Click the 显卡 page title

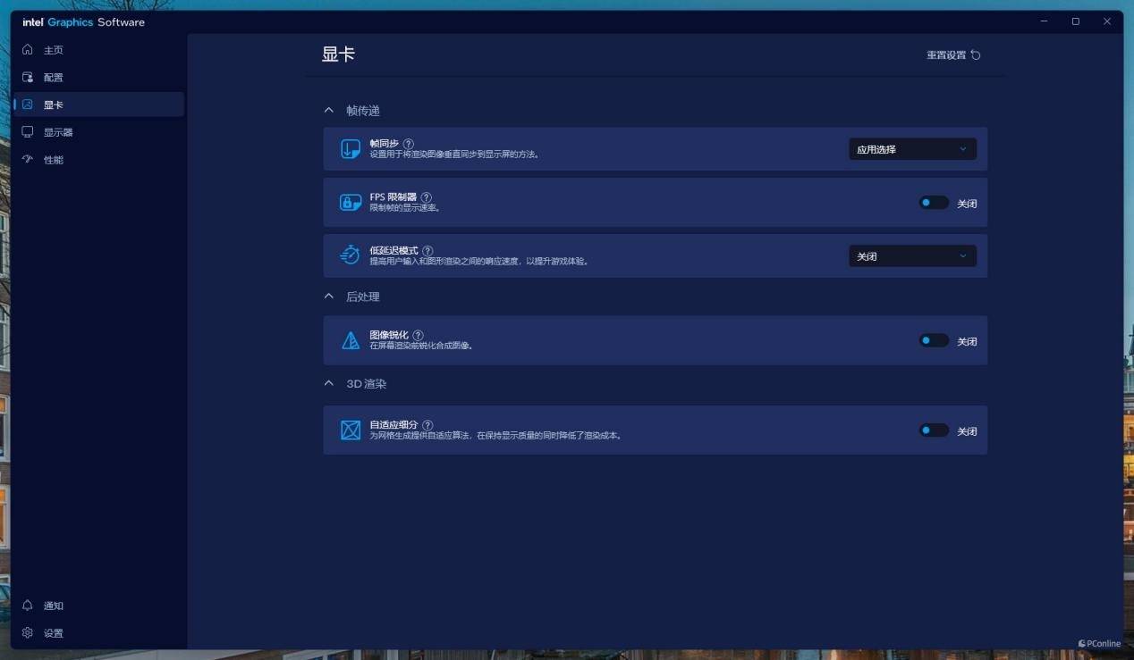tap(338, 54)
